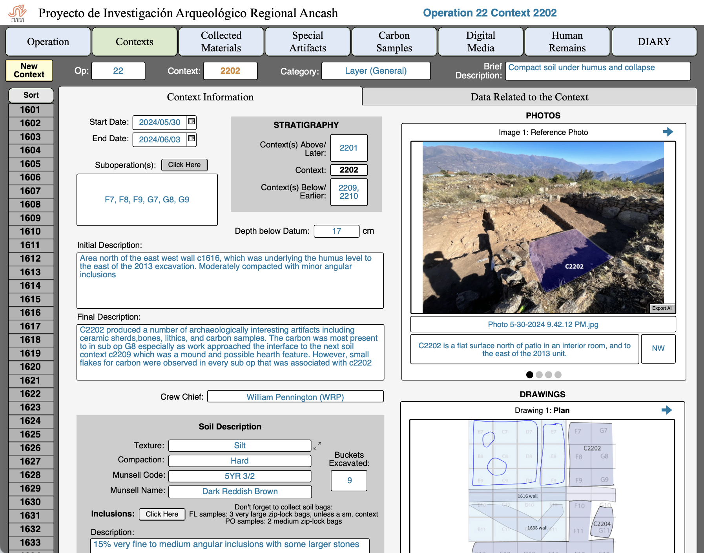This screenshot has width=704, height=553.
Task: Open Data Related to the Context tab
Action: point(529,97)
